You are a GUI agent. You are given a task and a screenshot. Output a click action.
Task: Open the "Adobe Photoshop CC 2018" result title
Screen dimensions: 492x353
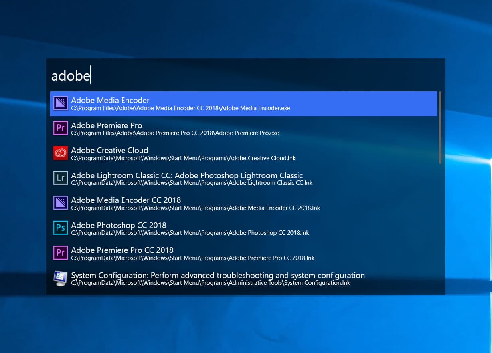(119, 225)
